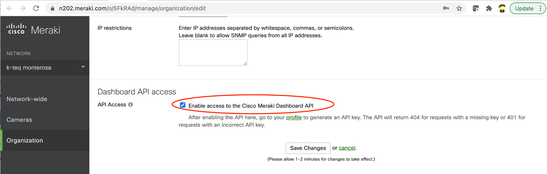Viewport: 547px width, 174px height.
Task: Click the Cisco Meraki logo
Action: click(x=33, y=29)
